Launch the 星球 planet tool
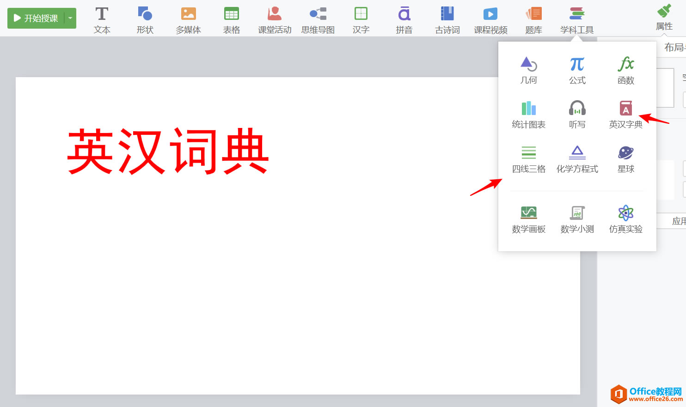This screenshot has width=686, height=407. click(x=625, y=159)
